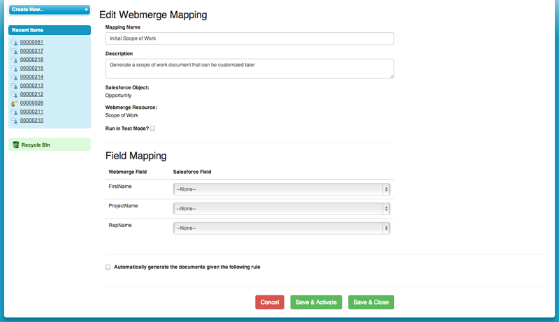Open recent item link 00000051
Image resolution: width=559 pixels, height=322 pixels.
[x=31, y=42]
